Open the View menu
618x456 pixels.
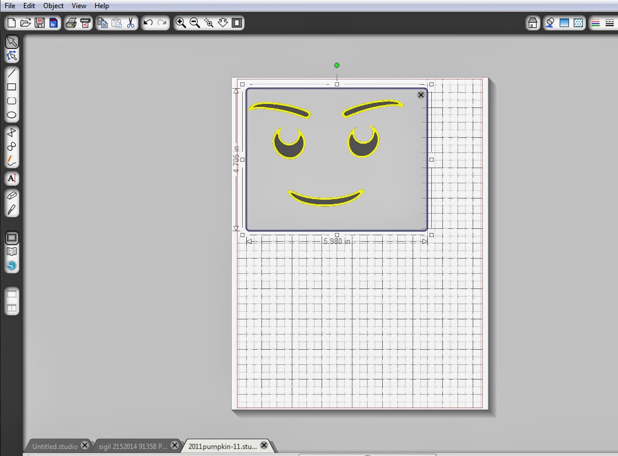(79, 5)
